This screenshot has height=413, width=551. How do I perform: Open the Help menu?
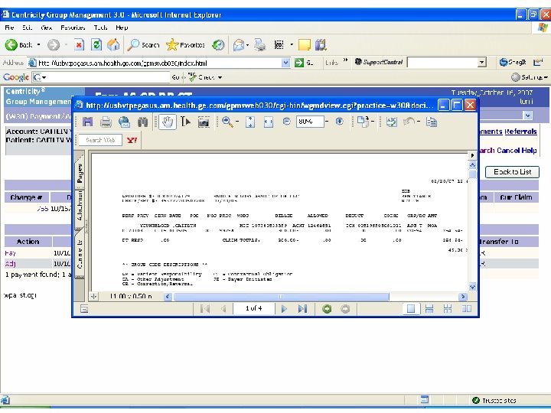(122, 28)
